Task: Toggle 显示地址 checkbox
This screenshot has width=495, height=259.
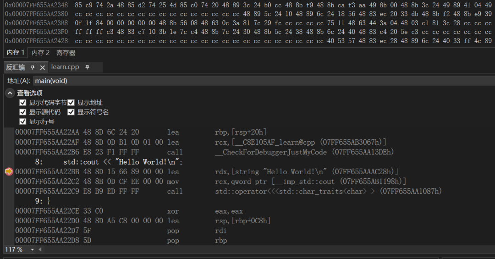Action: 71,103
